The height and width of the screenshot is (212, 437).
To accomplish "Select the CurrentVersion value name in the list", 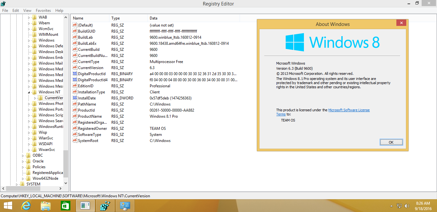I will click(91, 68).
